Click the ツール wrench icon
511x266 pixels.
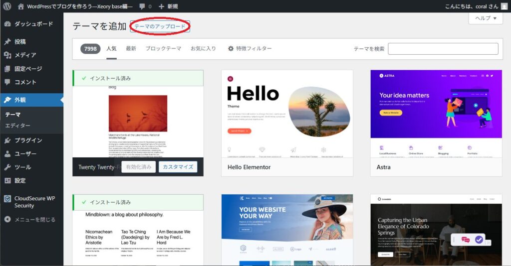tap(7, 167)
